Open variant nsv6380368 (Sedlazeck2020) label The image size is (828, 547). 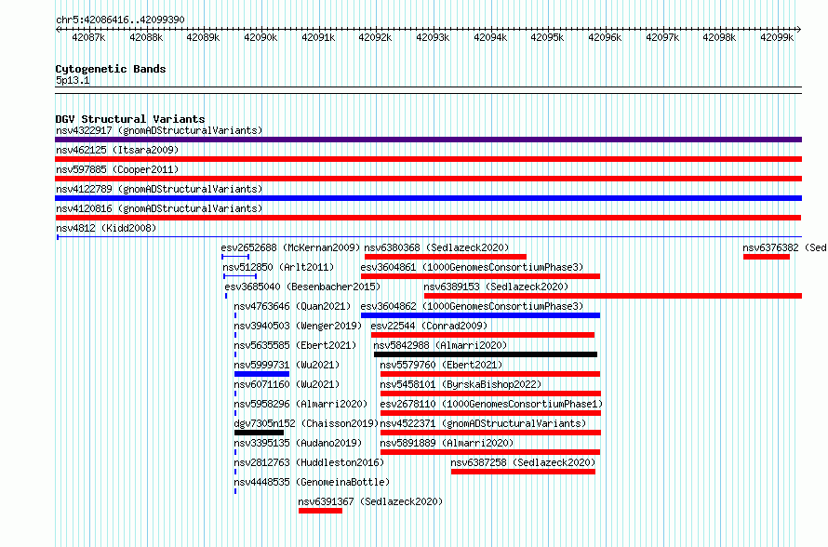point(436,247)
